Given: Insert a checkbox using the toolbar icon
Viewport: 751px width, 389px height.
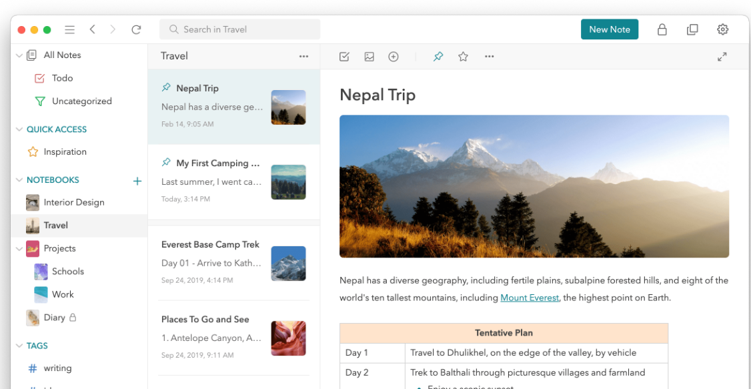Looking at the screenshot, I should click(x=344, y=57).
